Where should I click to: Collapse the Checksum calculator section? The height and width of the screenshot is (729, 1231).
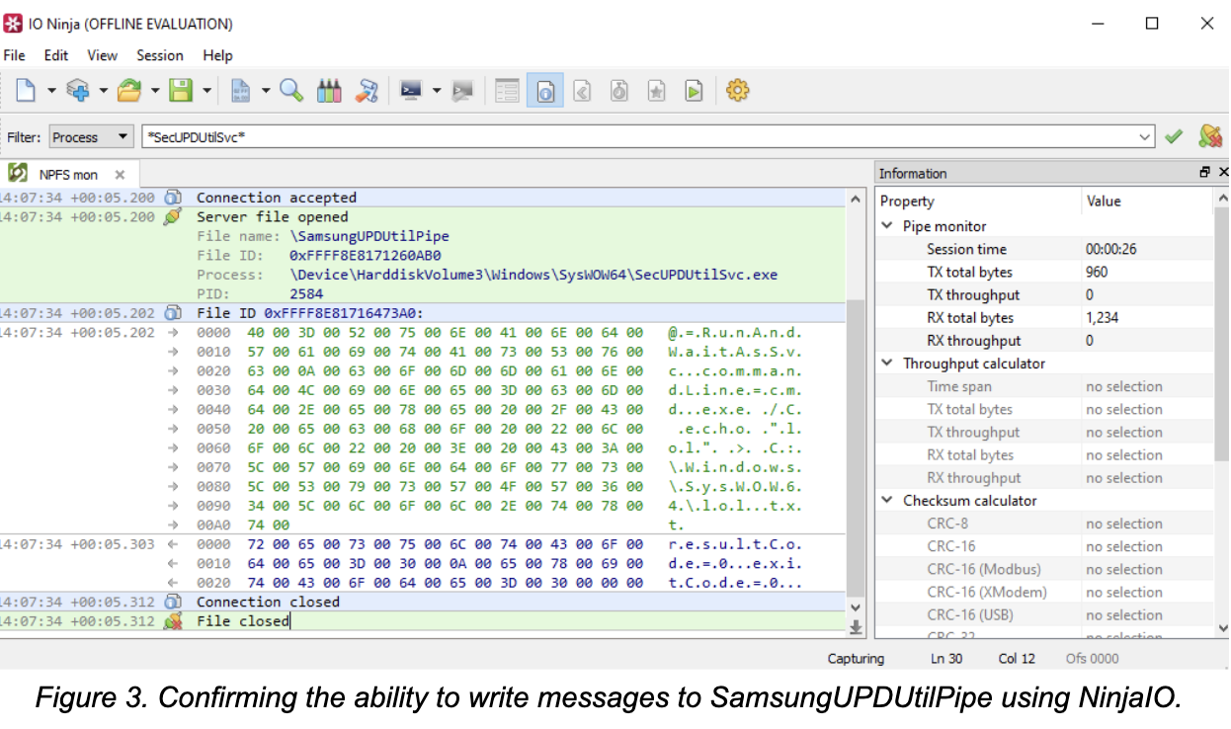click(x=887, y=501)
